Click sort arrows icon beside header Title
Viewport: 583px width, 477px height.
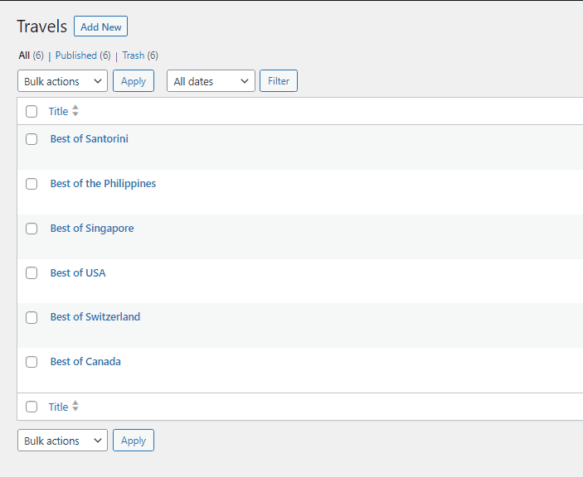[x=75, y=111]
